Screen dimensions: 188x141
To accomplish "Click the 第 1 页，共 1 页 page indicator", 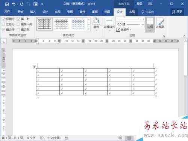I will 12,138.
